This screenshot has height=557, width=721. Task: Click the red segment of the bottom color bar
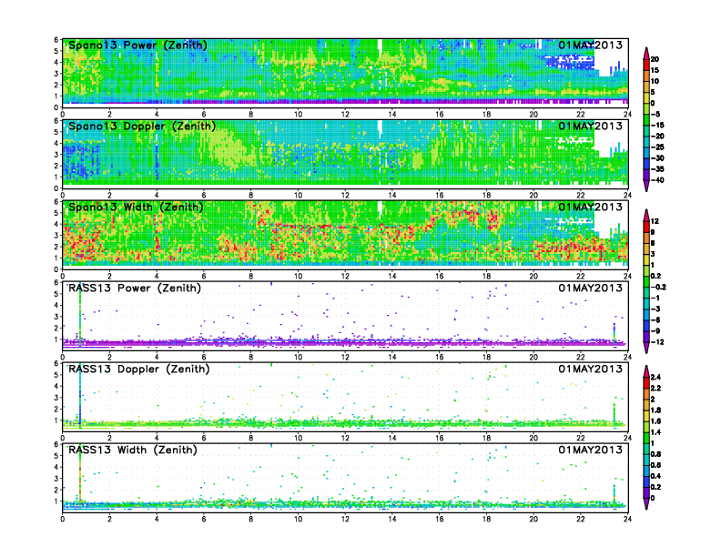click(646, 382)
